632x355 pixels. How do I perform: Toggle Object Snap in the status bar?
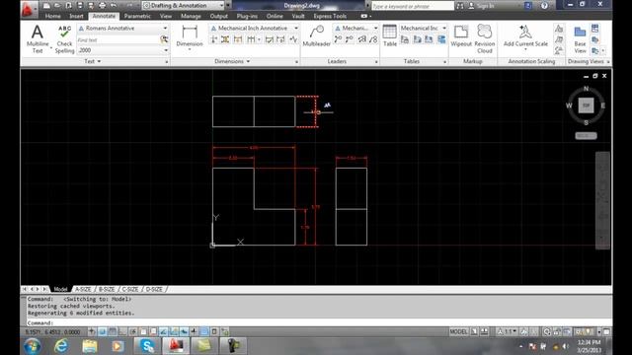[x=143, y=331]
